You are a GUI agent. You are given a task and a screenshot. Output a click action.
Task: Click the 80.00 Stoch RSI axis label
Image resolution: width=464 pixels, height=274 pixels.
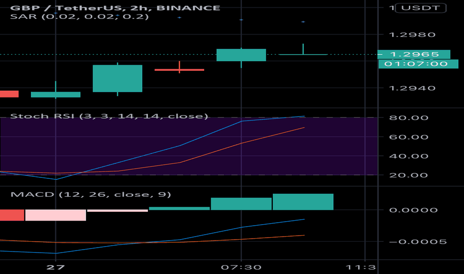click(409, 118)
